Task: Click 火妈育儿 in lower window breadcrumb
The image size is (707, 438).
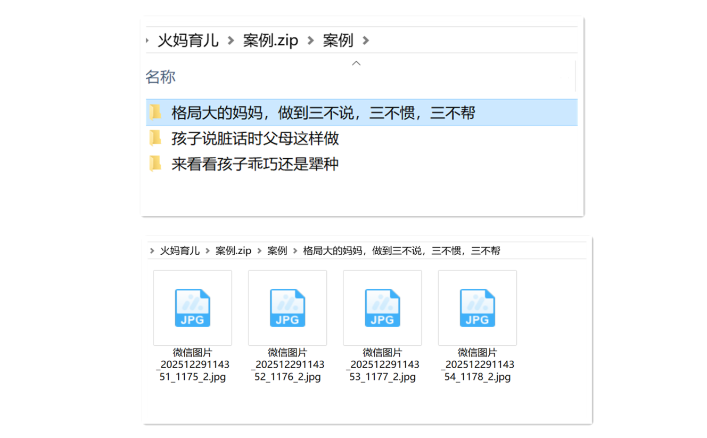Action: point(180,250)
